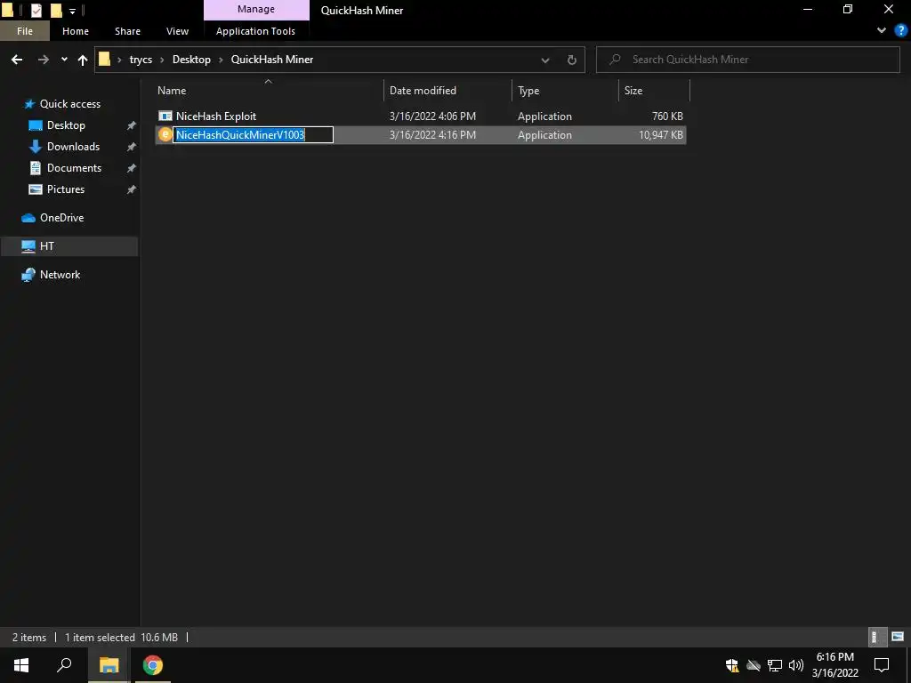
Task: Expand the address bar history dropdown
Action: (x=545, y=60)
